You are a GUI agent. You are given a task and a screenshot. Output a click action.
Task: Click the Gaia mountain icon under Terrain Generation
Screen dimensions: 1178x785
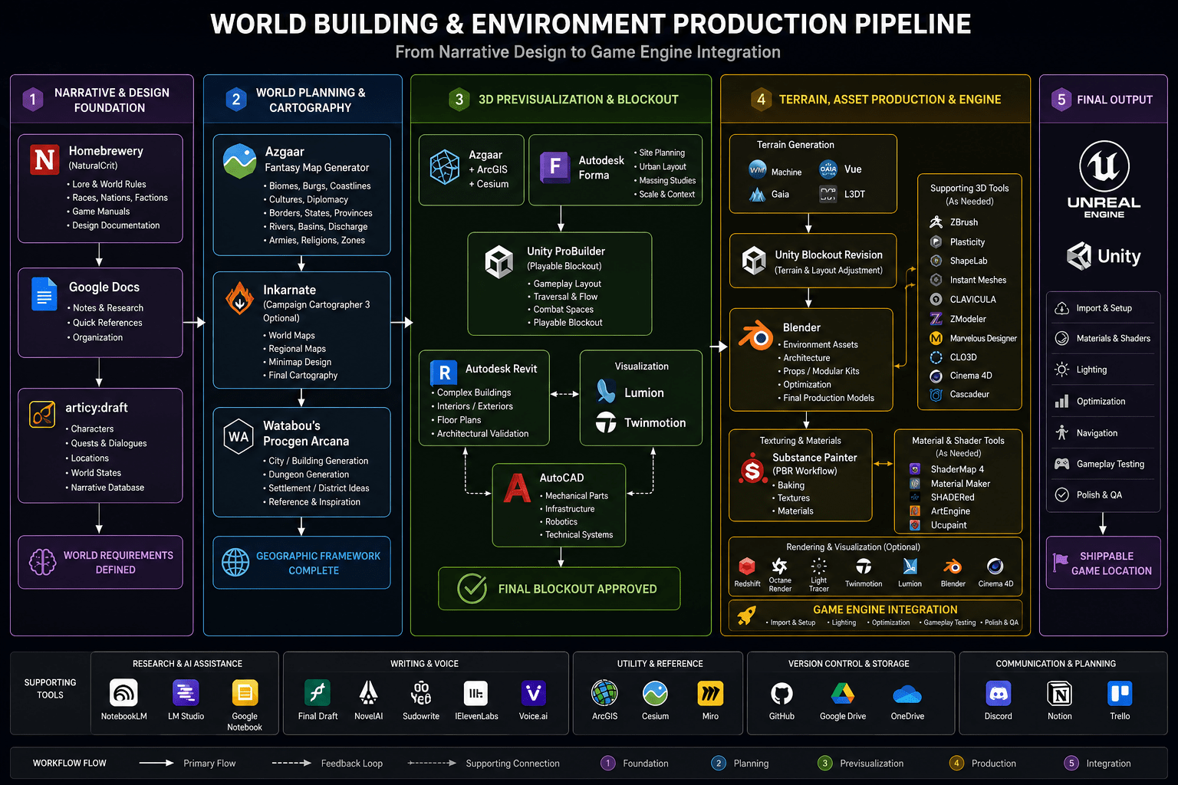pos(757,194)
